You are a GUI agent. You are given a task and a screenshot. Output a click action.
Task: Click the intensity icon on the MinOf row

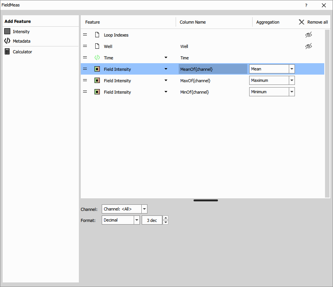(x=98, y=92)
